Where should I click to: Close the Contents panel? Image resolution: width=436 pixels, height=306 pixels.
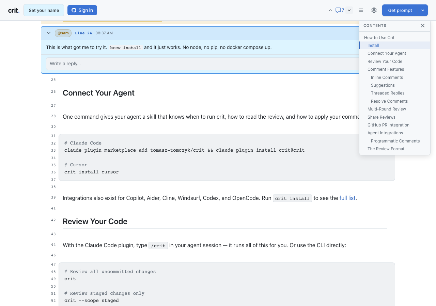tap(423, 26)
